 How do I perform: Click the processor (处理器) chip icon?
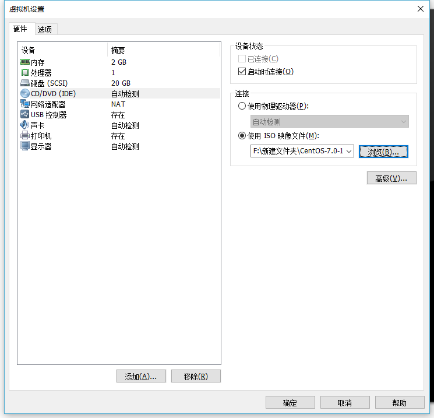coord(25,72)
